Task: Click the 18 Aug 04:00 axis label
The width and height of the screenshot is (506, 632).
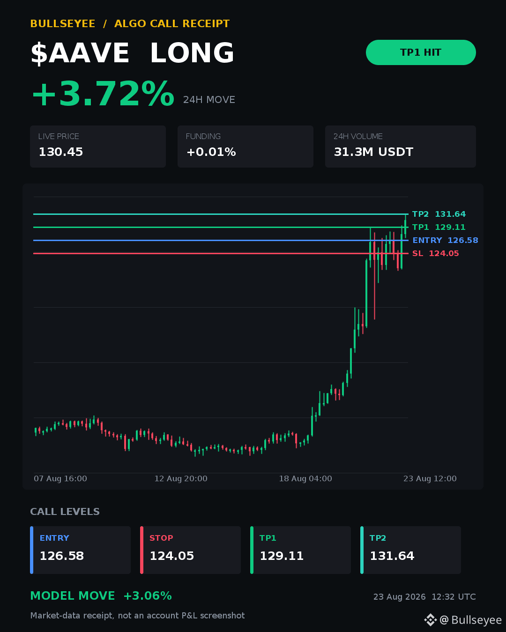Action: click(x=305, y=478)
